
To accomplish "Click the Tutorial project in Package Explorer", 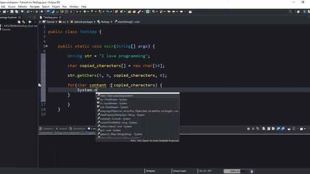I will point(5,29).
